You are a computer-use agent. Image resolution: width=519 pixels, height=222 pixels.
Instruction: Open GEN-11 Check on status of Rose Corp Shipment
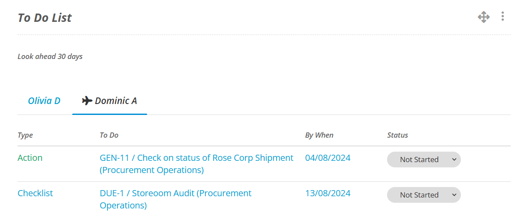pos(197,164)
